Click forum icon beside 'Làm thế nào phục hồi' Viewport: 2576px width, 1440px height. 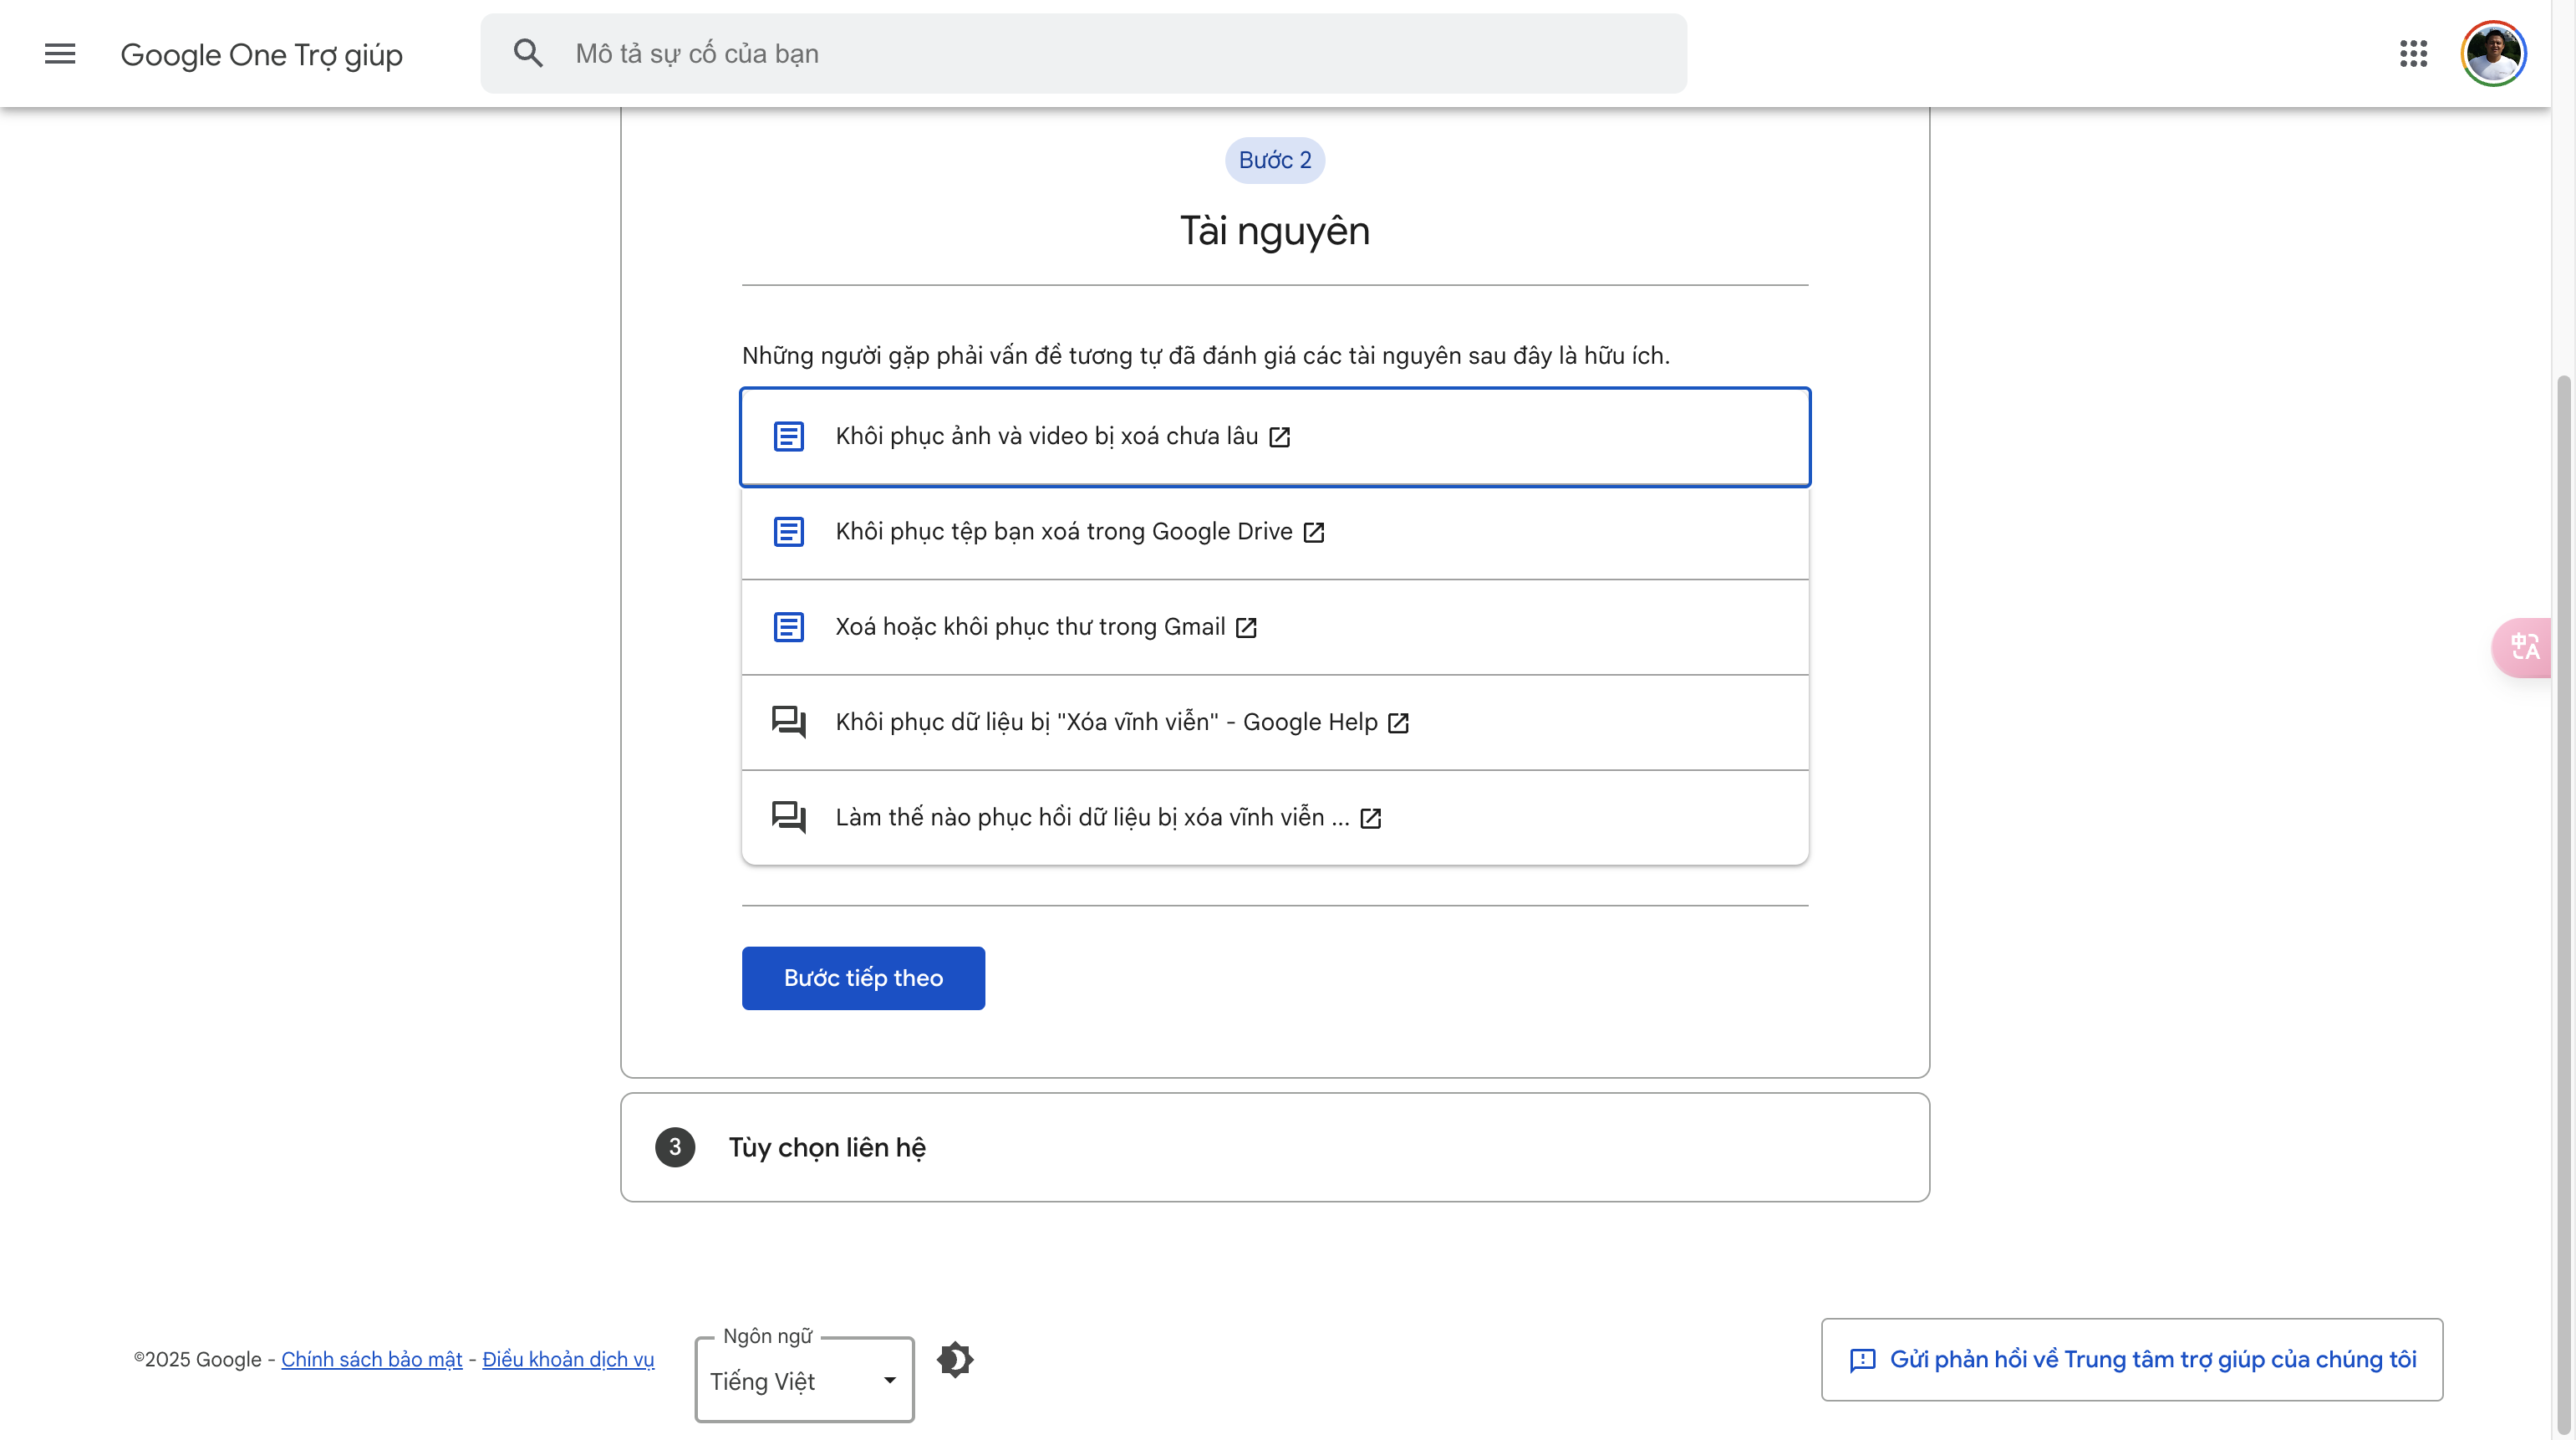(x=788, y=818)
